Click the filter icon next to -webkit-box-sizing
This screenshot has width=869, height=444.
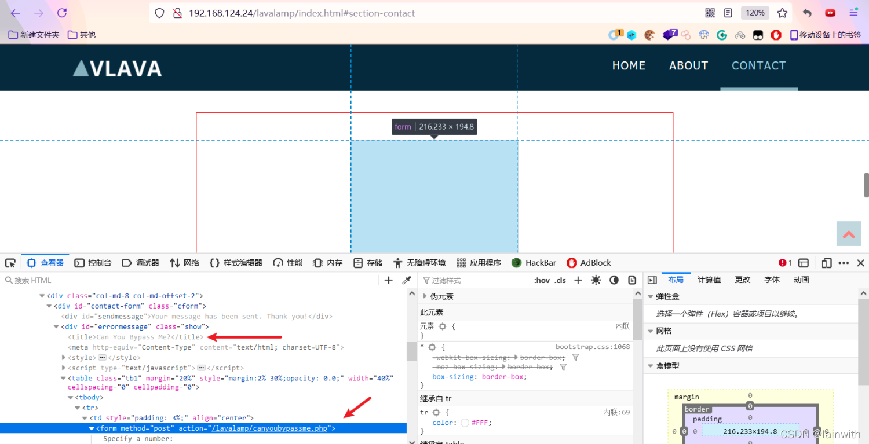point(575,357)
